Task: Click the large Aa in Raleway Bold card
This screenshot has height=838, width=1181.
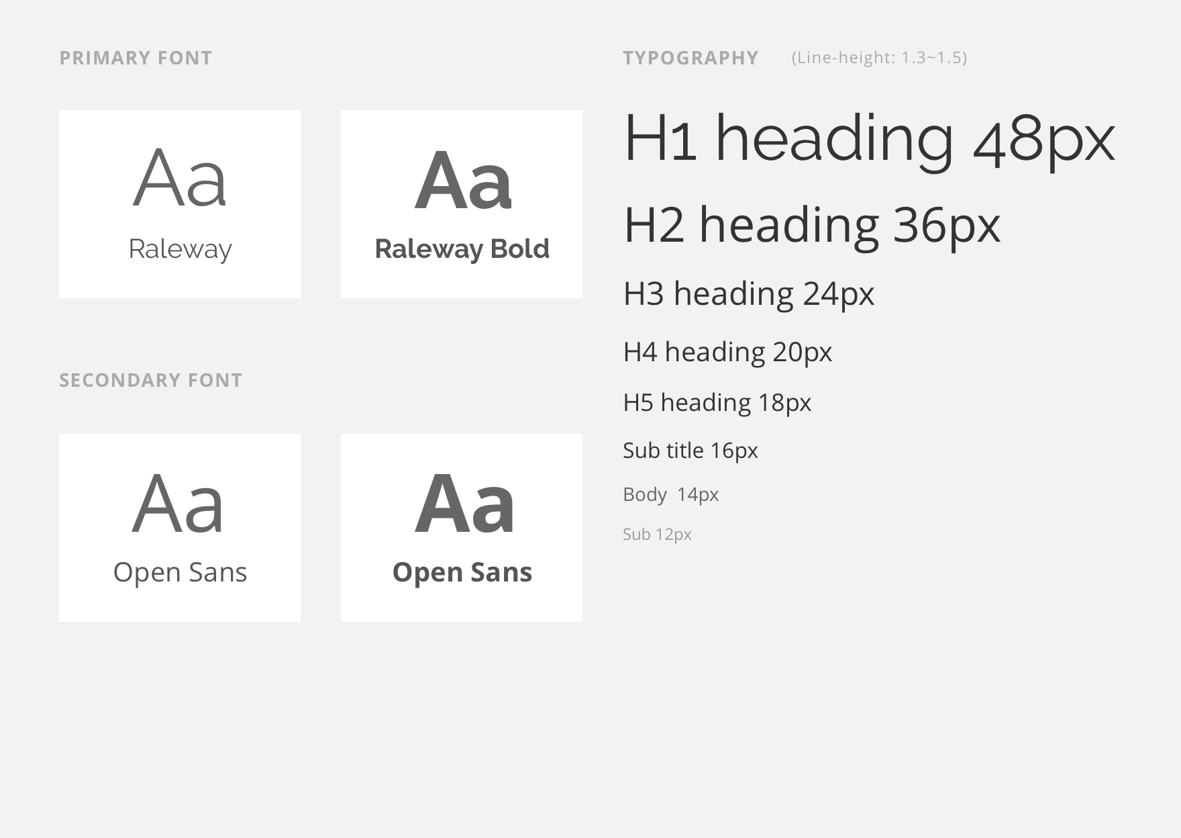Action: click(x=463, y=181)
